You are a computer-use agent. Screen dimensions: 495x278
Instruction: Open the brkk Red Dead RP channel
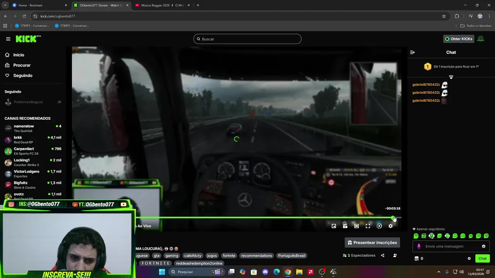33,140
